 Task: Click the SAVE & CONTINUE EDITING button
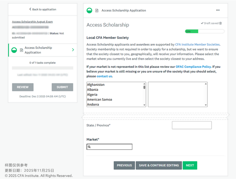click(159, 165)
